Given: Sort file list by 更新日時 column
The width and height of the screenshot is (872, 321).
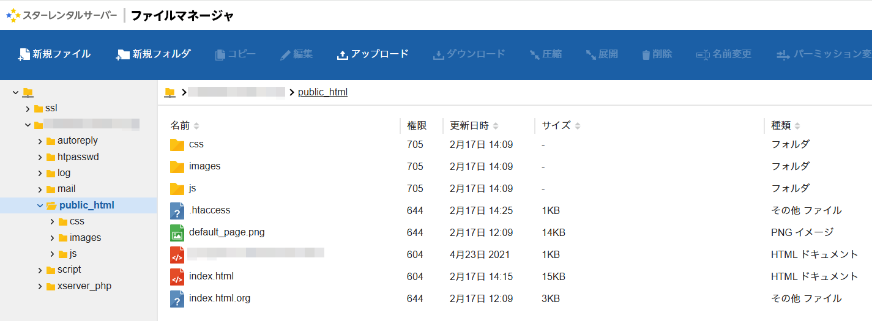Looking at the screenshot, I should tap(474, 125).
